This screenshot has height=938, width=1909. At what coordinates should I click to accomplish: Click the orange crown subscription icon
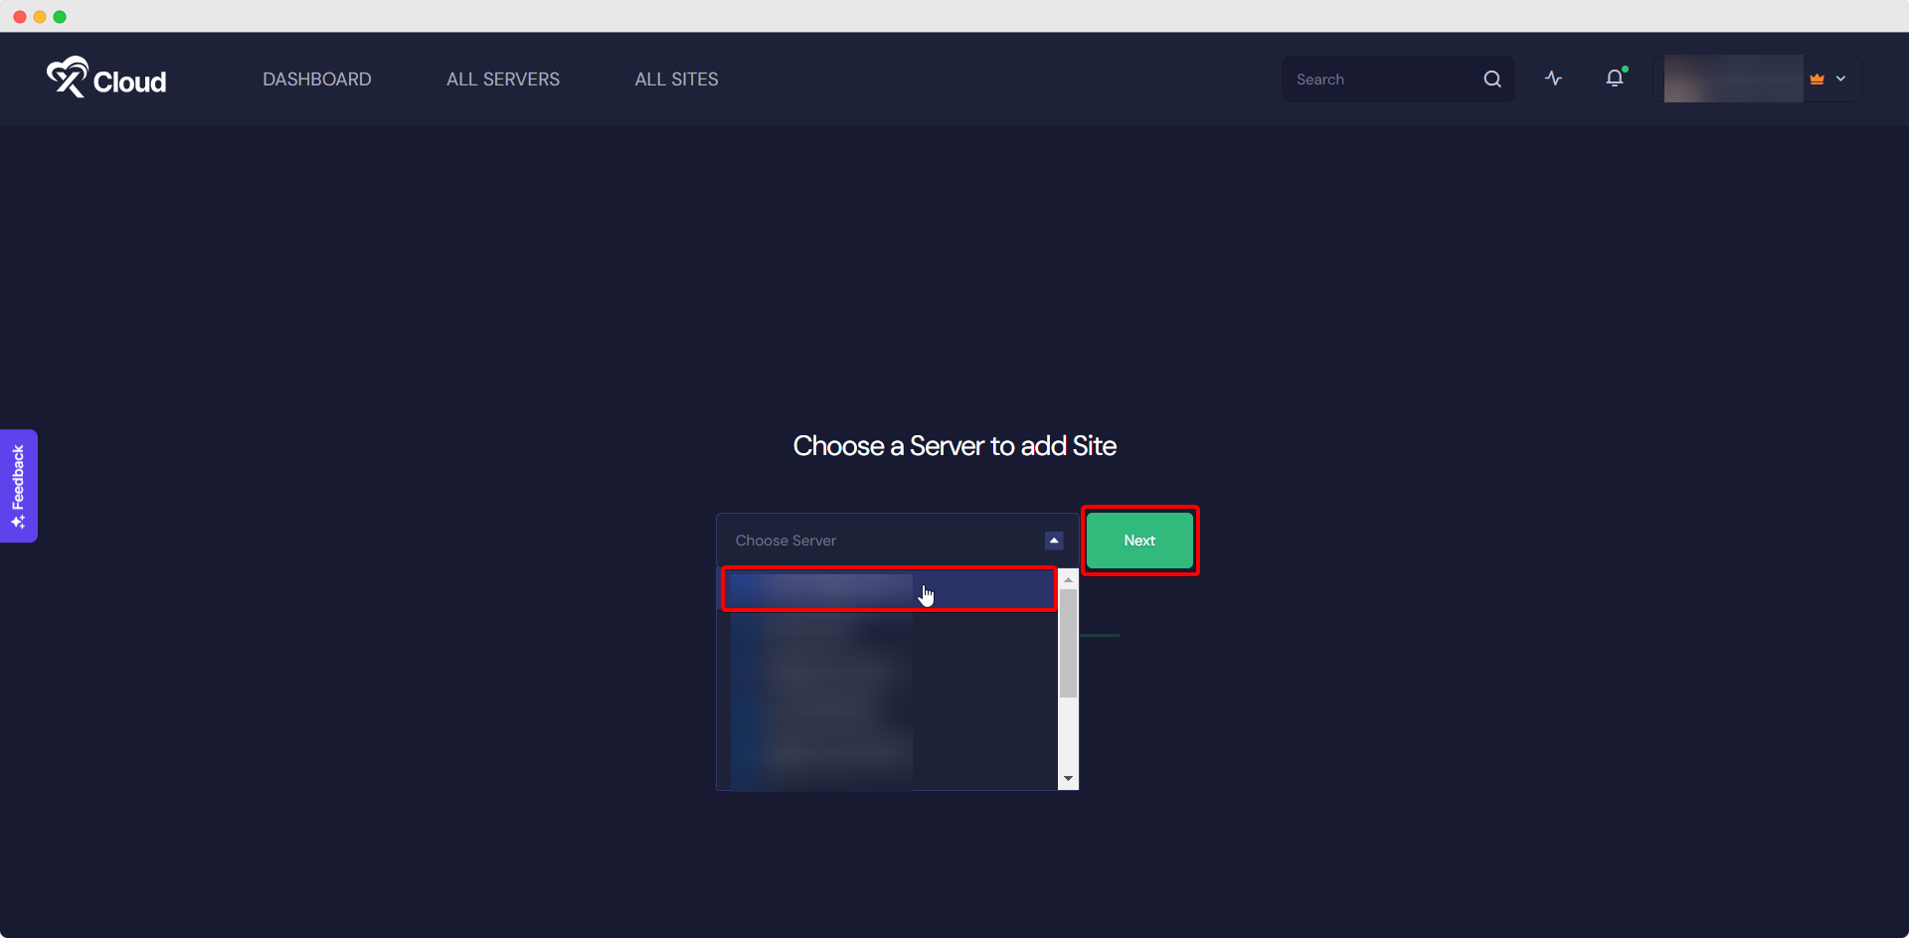coord(1815,78)
